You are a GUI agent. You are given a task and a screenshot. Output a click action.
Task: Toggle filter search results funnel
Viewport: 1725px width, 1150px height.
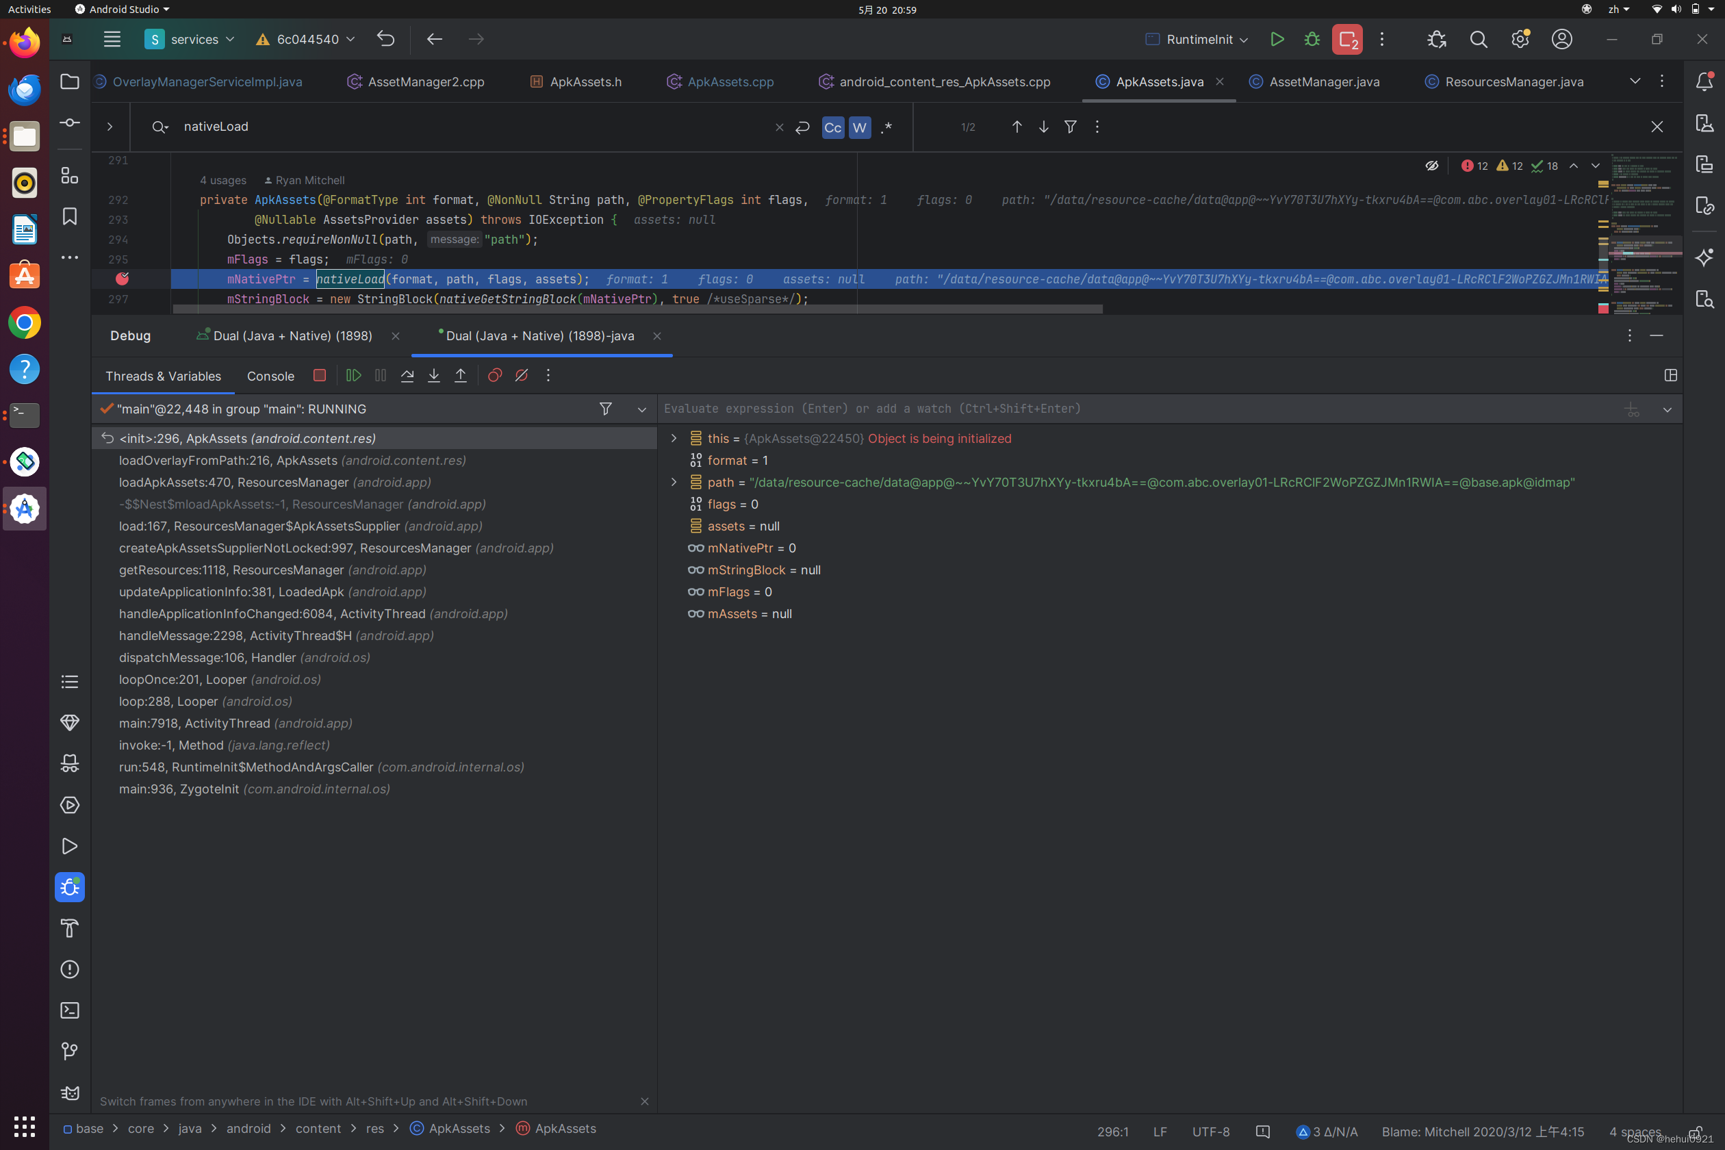1070,127
